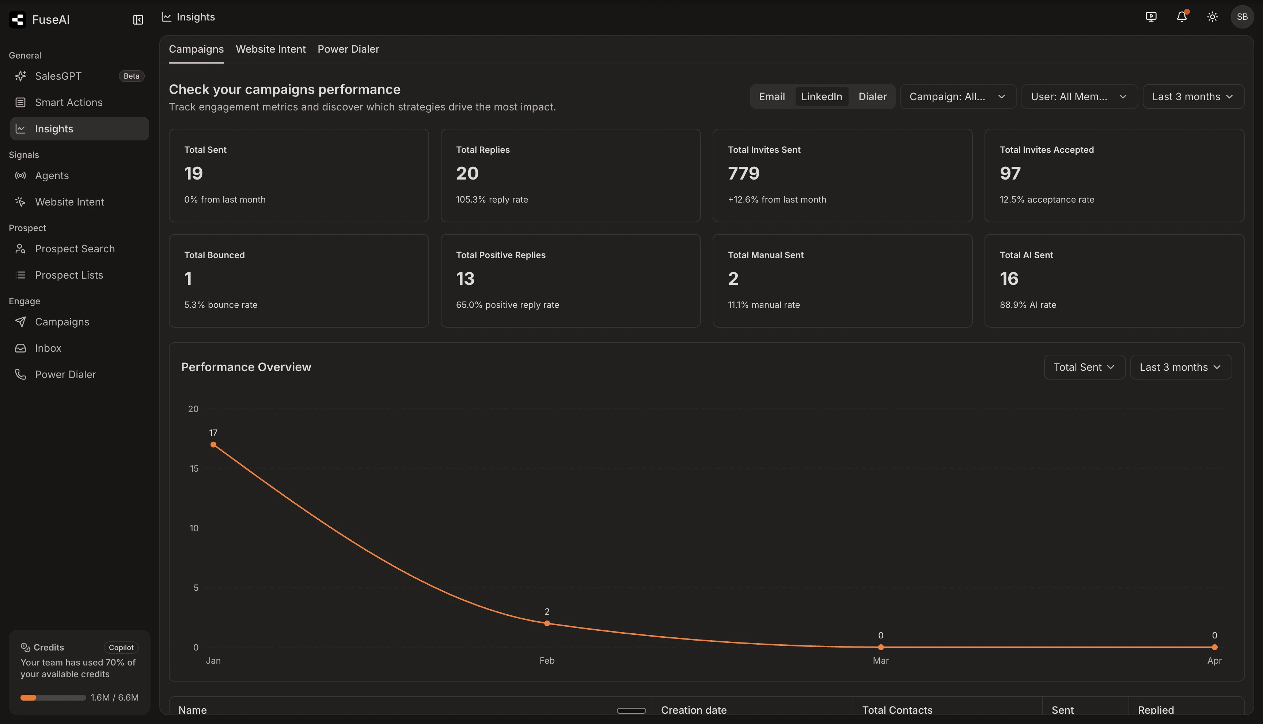Click the screen share monitor icon

click(x=1151, y=17)
